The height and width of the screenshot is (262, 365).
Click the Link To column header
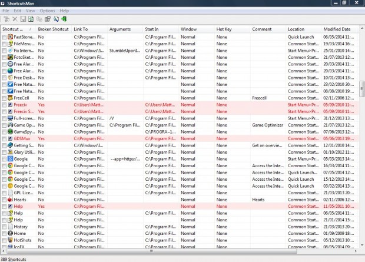tap(89, 29)
